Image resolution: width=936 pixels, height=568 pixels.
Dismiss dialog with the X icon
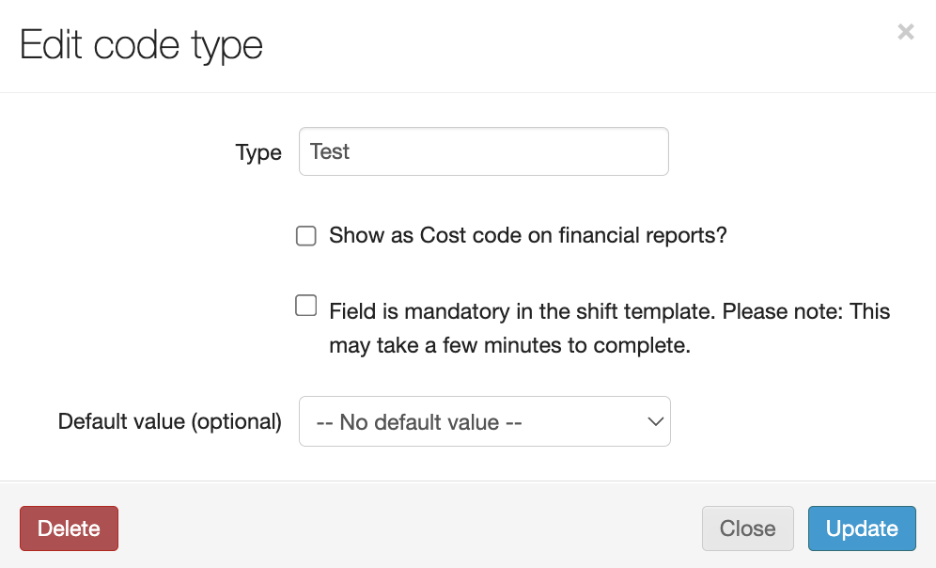(905, 33)
